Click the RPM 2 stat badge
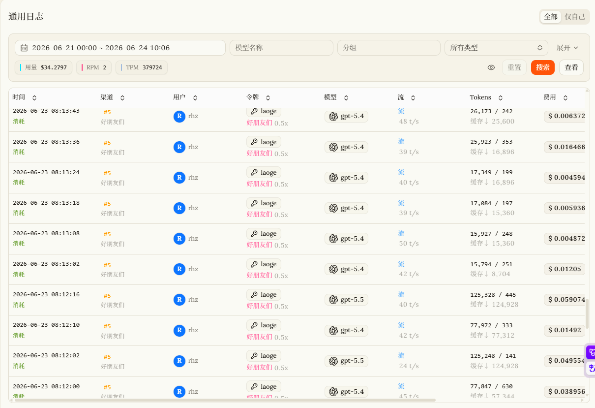595x408 pixels. click(x=94, y=67)
